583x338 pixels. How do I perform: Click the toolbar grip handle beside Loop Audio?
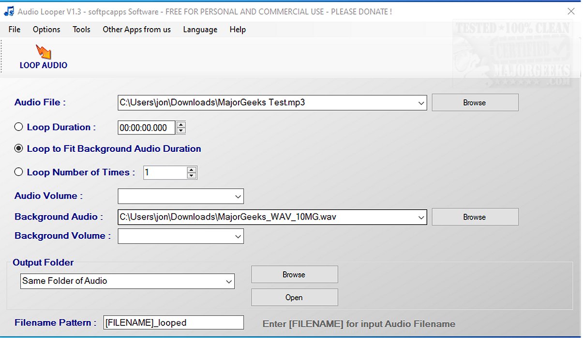(2, 56)
